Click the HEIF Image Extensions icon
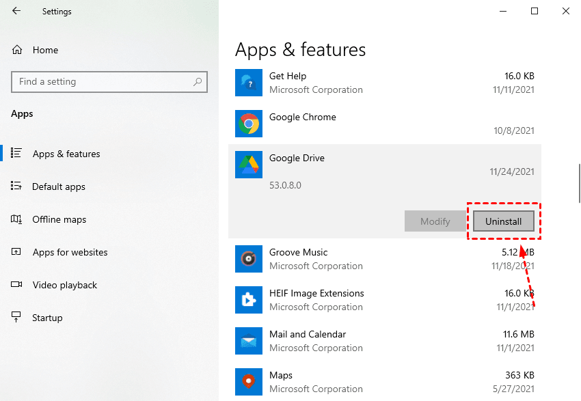581x401 pixels. coord(249,300)
